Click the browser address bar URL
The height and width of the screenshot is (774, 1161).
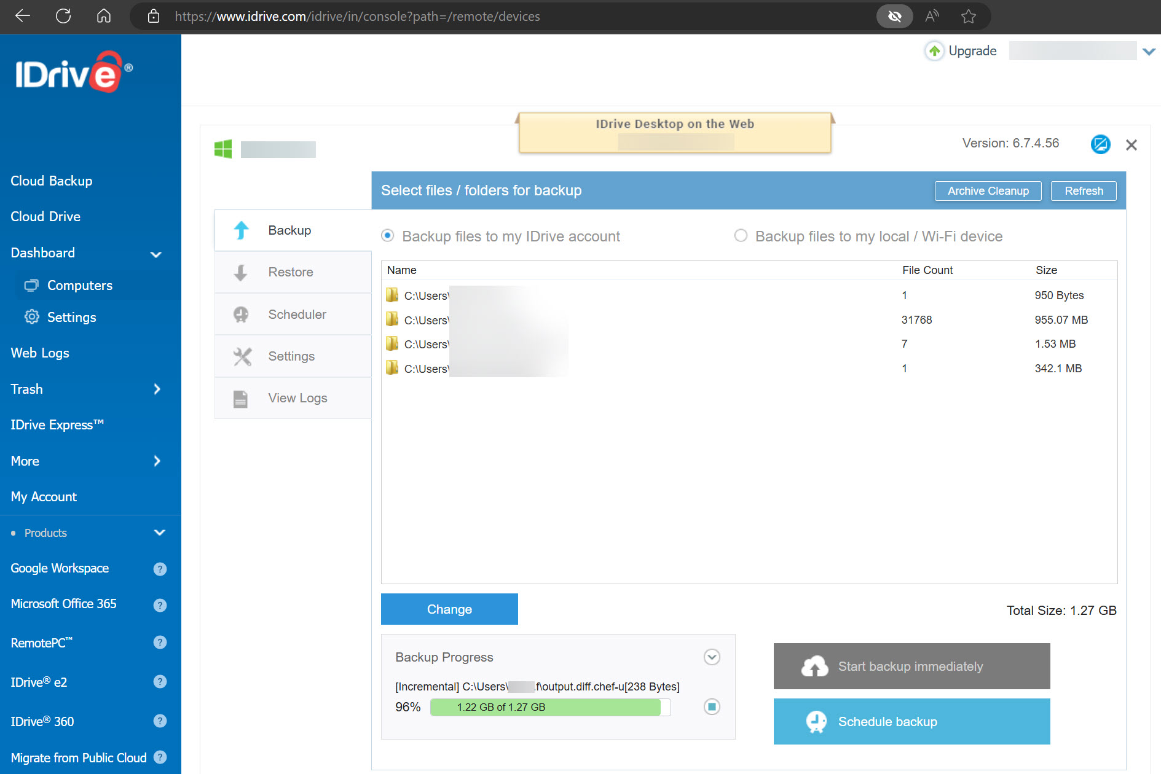(357, 17)
